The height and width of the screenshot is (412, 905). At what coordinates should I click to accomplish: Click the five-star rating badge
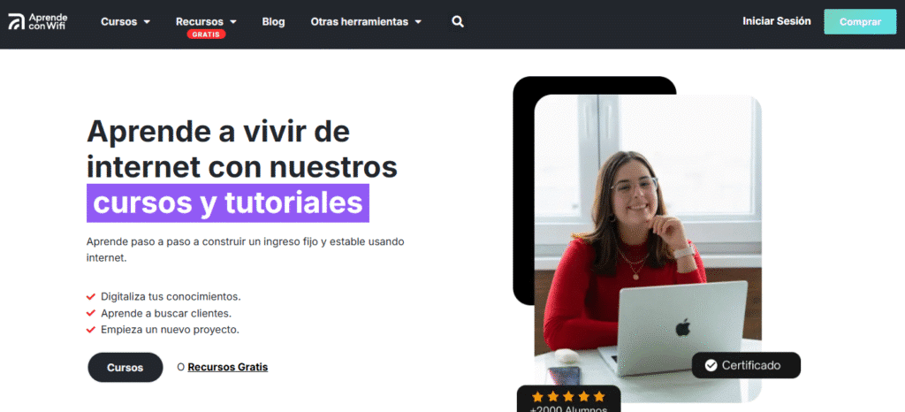click(568, 398)
